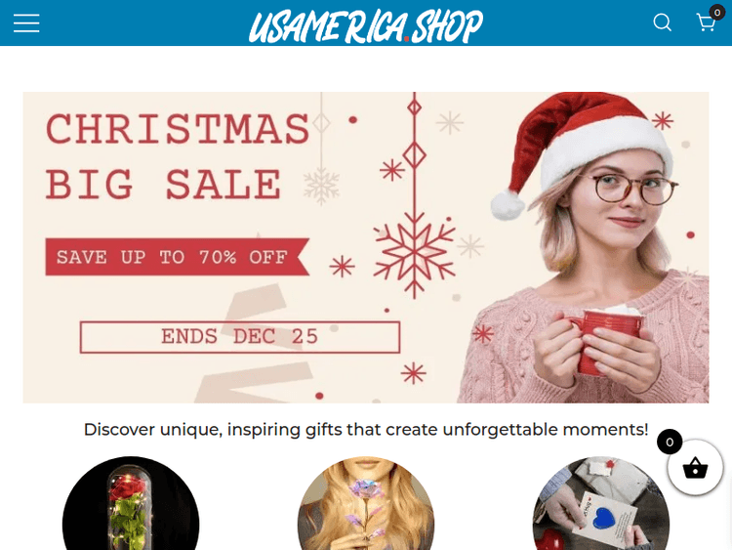This screenshot has height=550, width=732.
Task: Click the Ends Dec 25 box
Action: point(240,337)
